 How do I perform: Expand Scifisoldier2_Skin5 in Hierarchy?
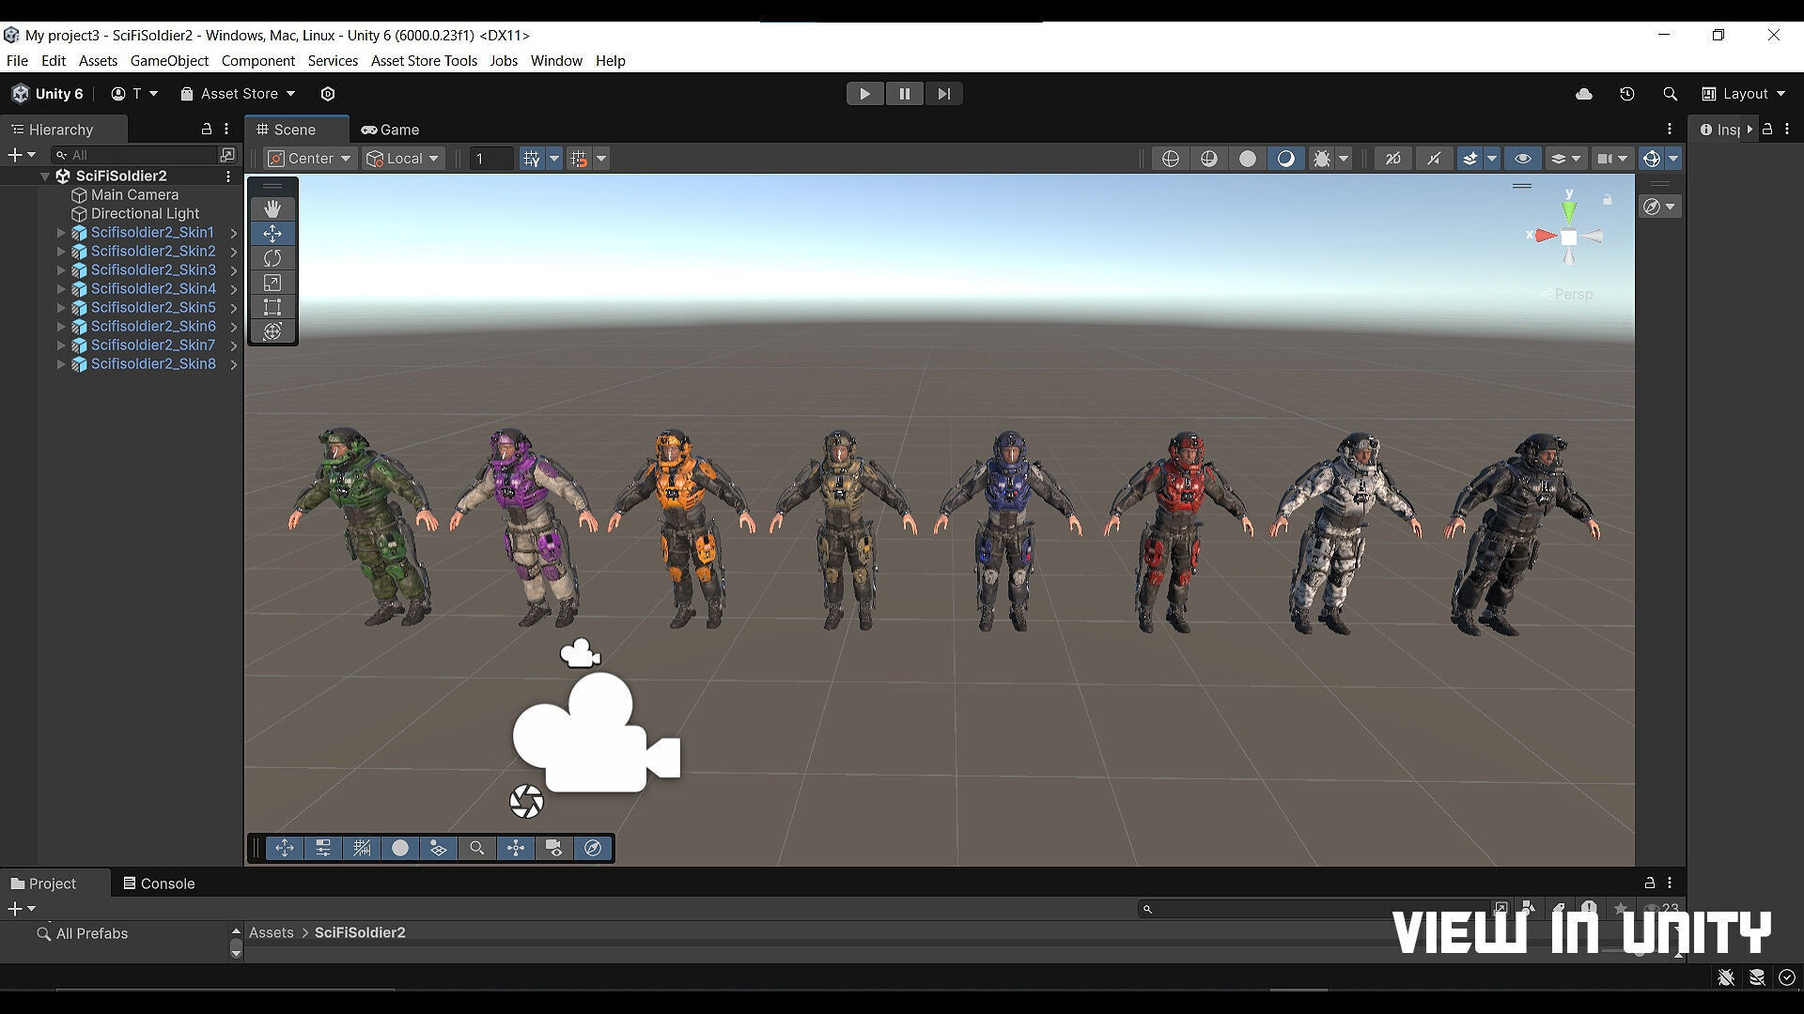coord(61,307)
